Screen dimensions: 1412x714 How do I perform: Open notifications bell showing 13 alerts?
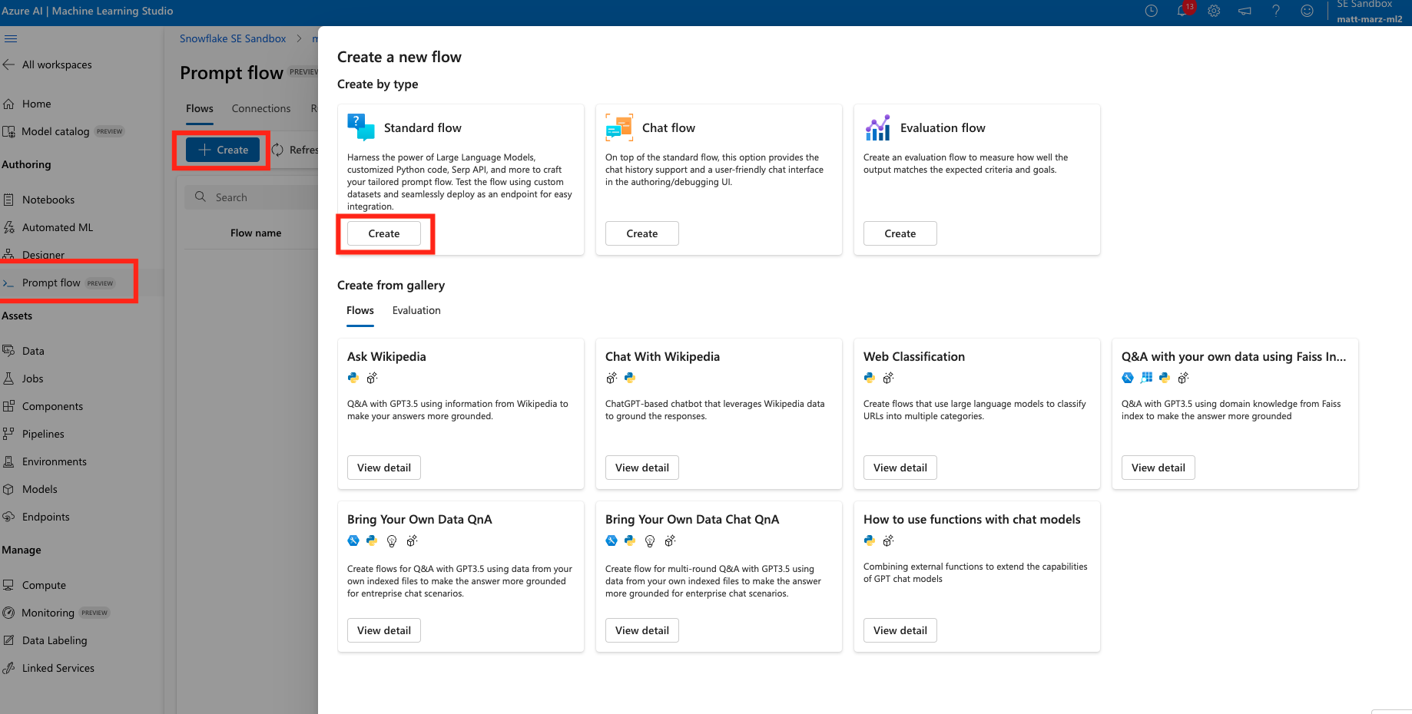tap(1183, 11)
